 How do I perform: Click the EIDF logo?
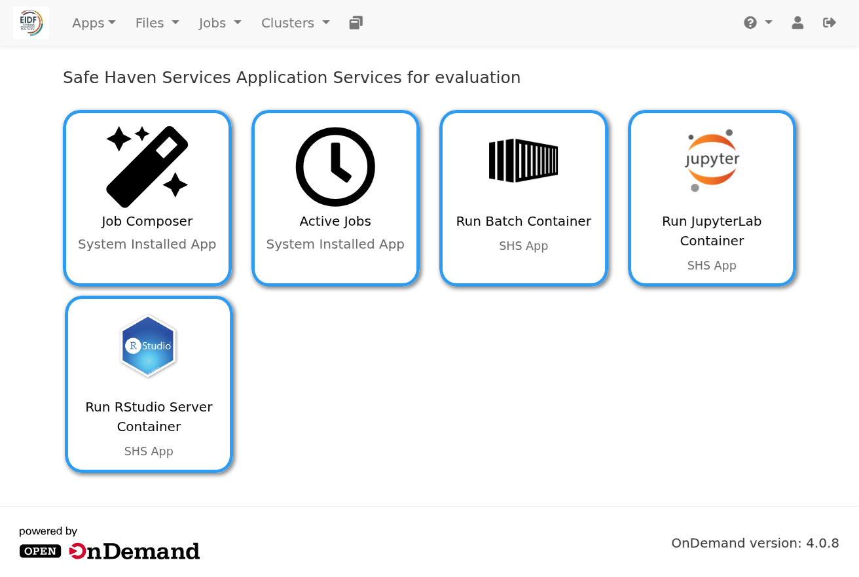31,22
